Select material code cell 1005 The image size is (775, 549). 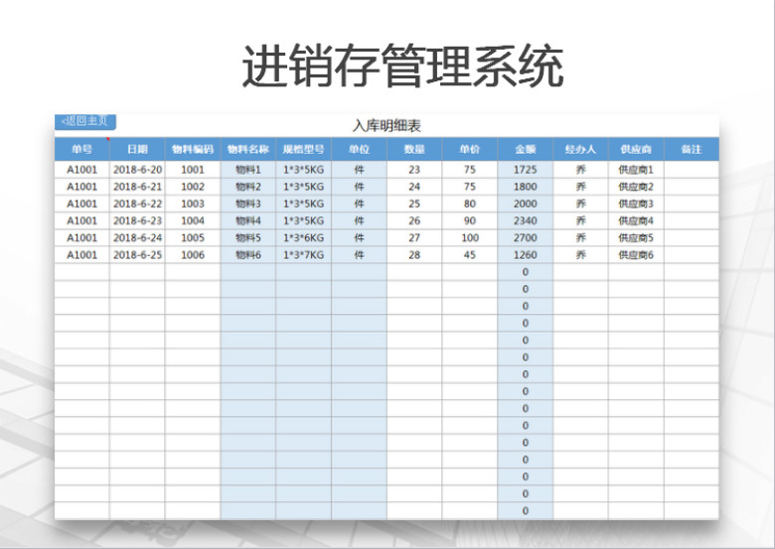click(x=193, y=238)
